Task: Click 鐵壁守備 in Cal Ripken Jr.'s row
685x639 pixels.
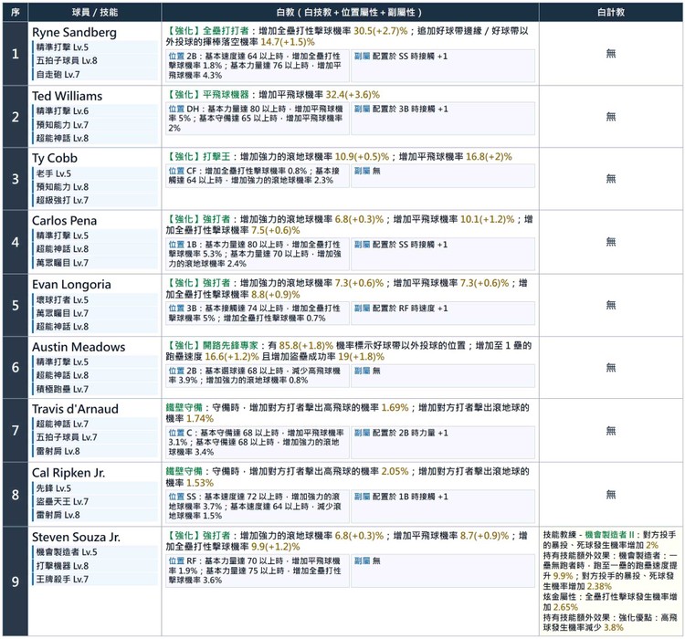Action: (x=184, y=471)
